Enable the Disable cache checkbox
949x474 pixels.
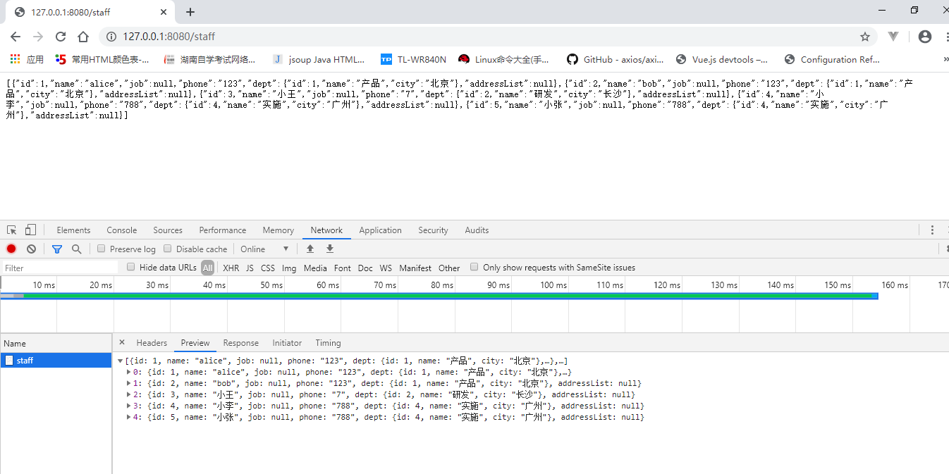168,249
